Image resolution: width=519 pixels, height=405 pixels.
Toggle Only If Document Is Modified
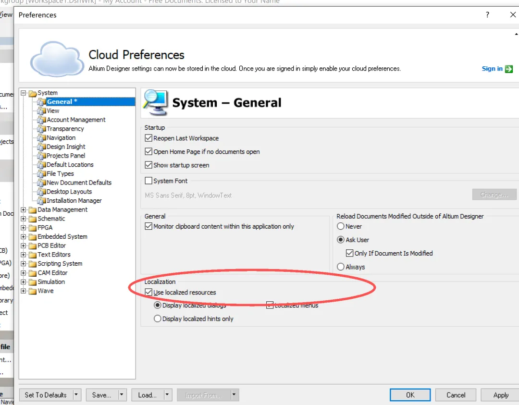pos(349,253)
